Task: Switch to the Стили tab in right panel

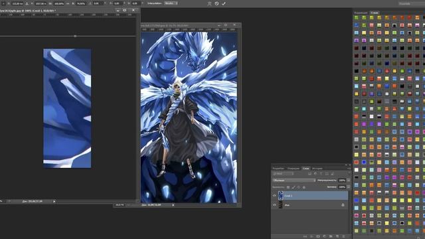Action: click(375, 13)
